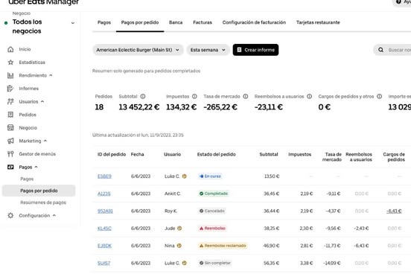The image size is (411, 274).
Task: Open the Inicio home icon
Action: tap(10, 49)
